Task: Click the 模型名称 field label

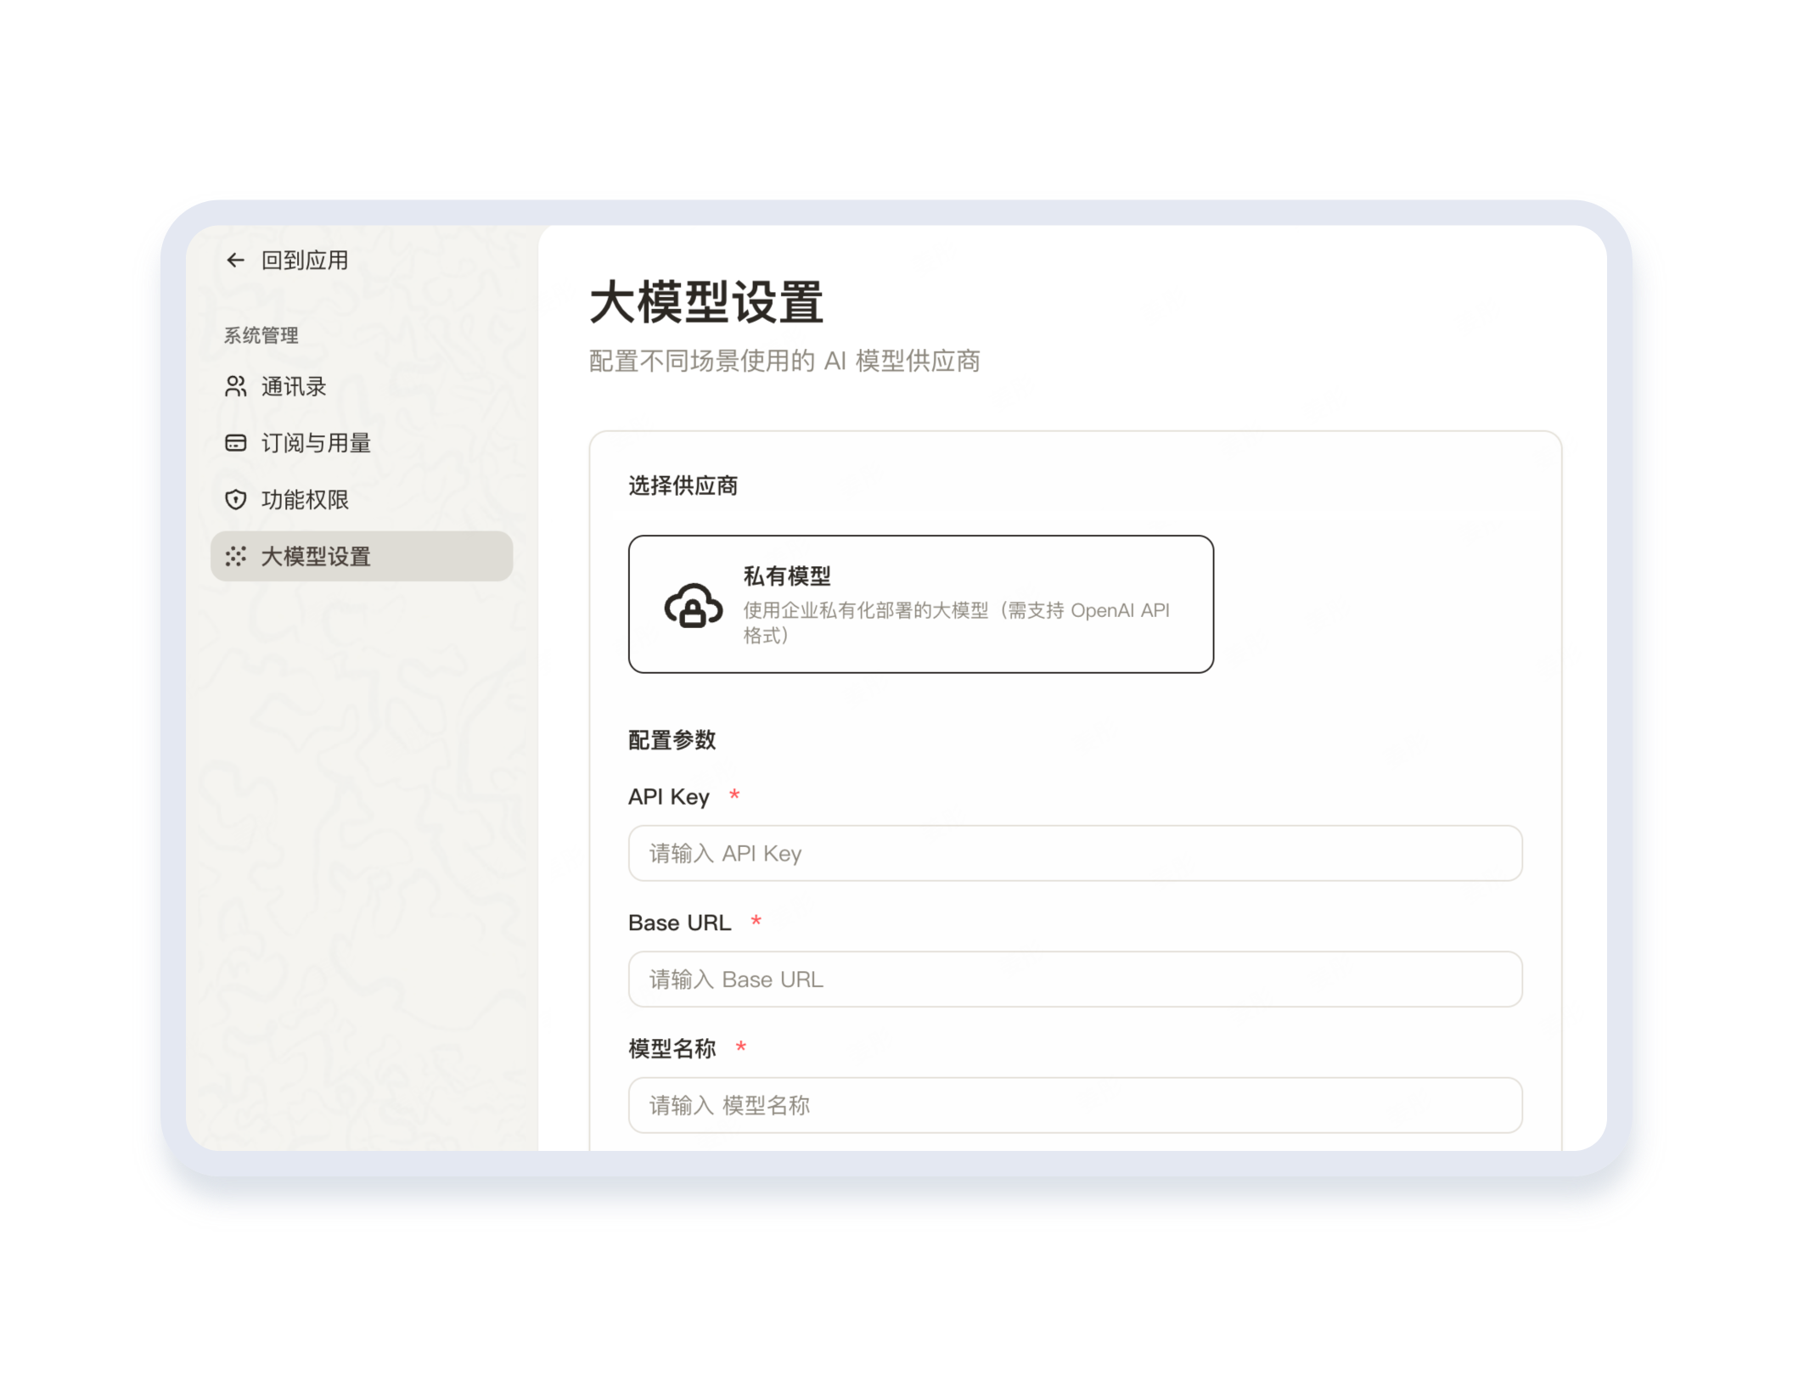Action: tap(672, 1049)
